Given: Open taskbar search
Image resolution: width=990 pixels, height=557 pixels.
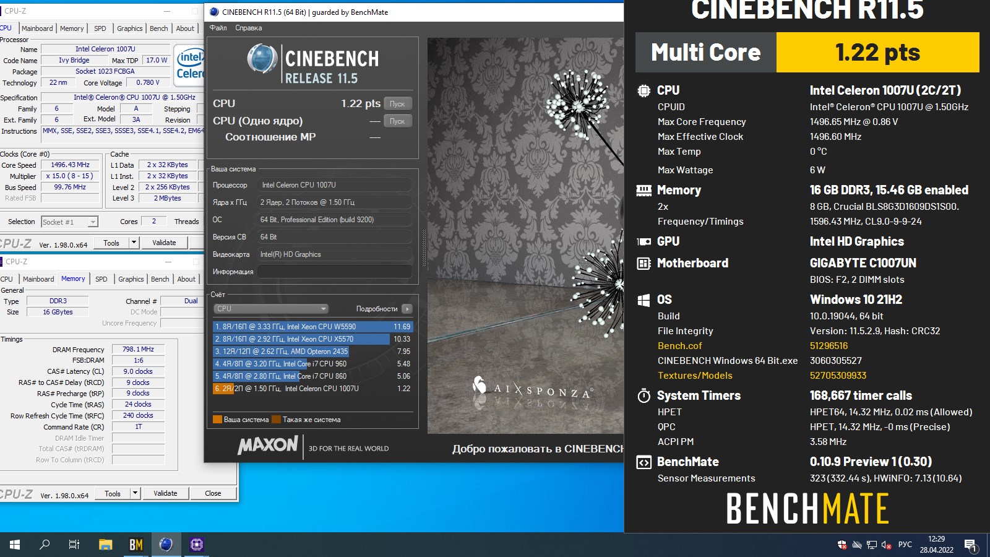Looking at the screenshot, I should (45, 545).
